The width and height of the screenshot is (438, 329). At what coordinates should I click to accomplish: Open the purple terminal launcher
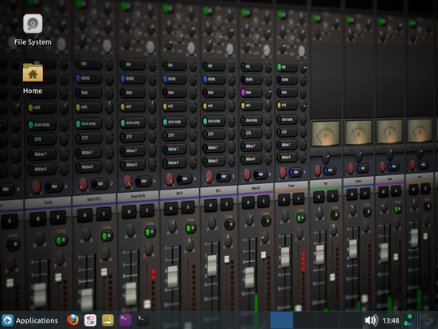[125, 320]
